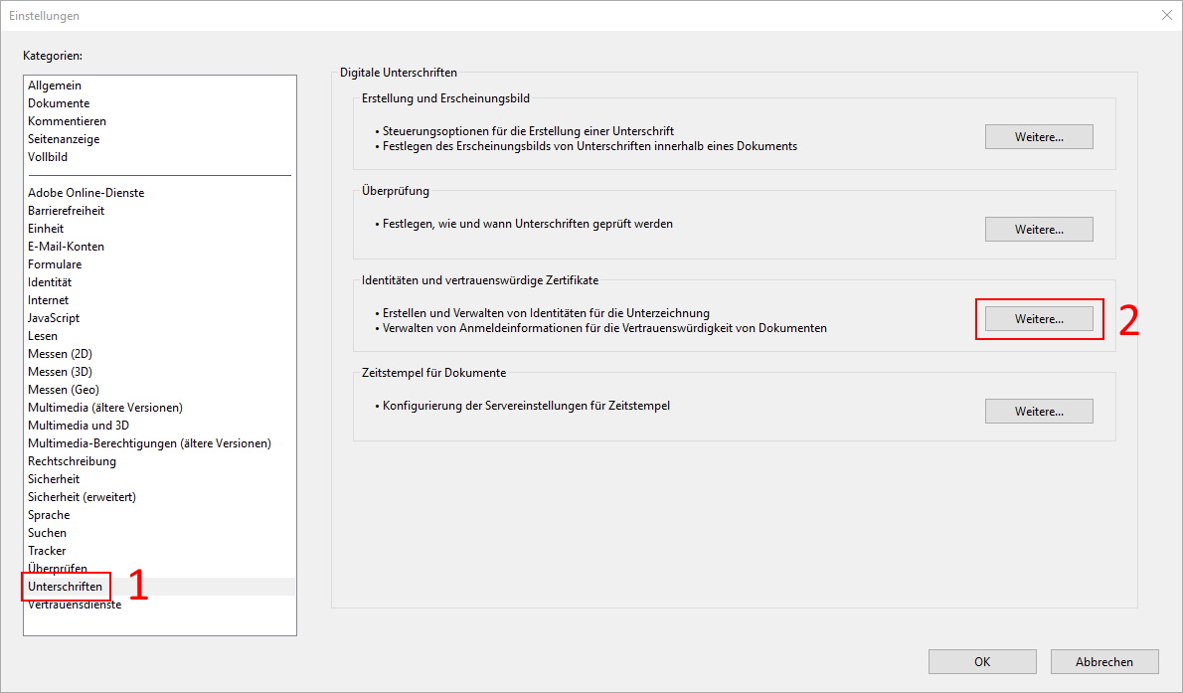Click Weitere for Erstellung und Erscheinungsbild
Screen dimensions: 1183x693
(x=1039, y=137)
